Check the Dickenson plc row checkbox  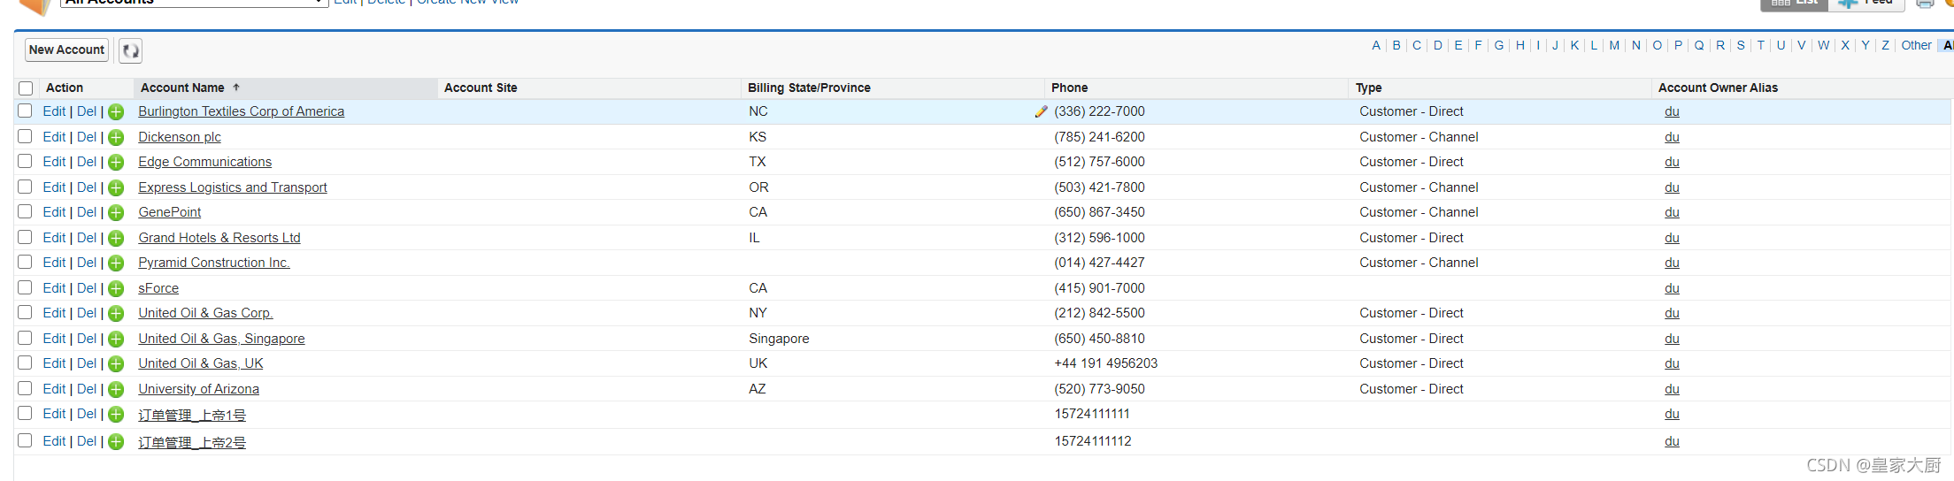point(25,136)
